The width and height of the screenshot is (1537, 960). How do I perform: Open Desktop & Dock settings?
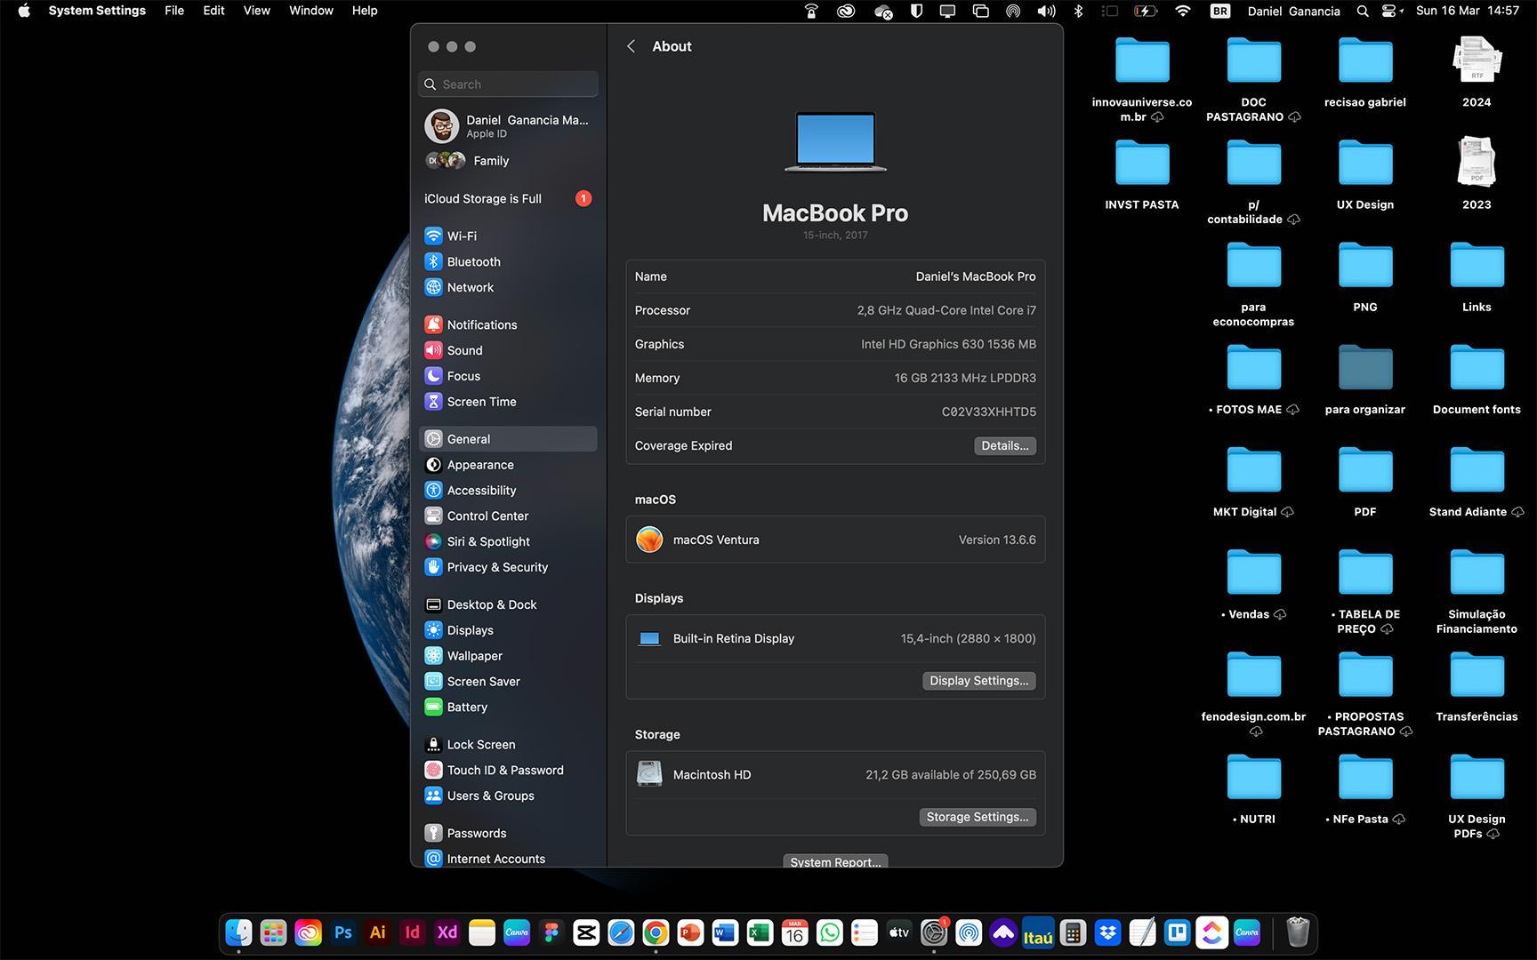[x=508, y=604]
